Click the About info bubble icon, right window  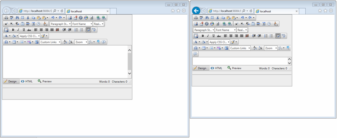click(x=195, y=54)
